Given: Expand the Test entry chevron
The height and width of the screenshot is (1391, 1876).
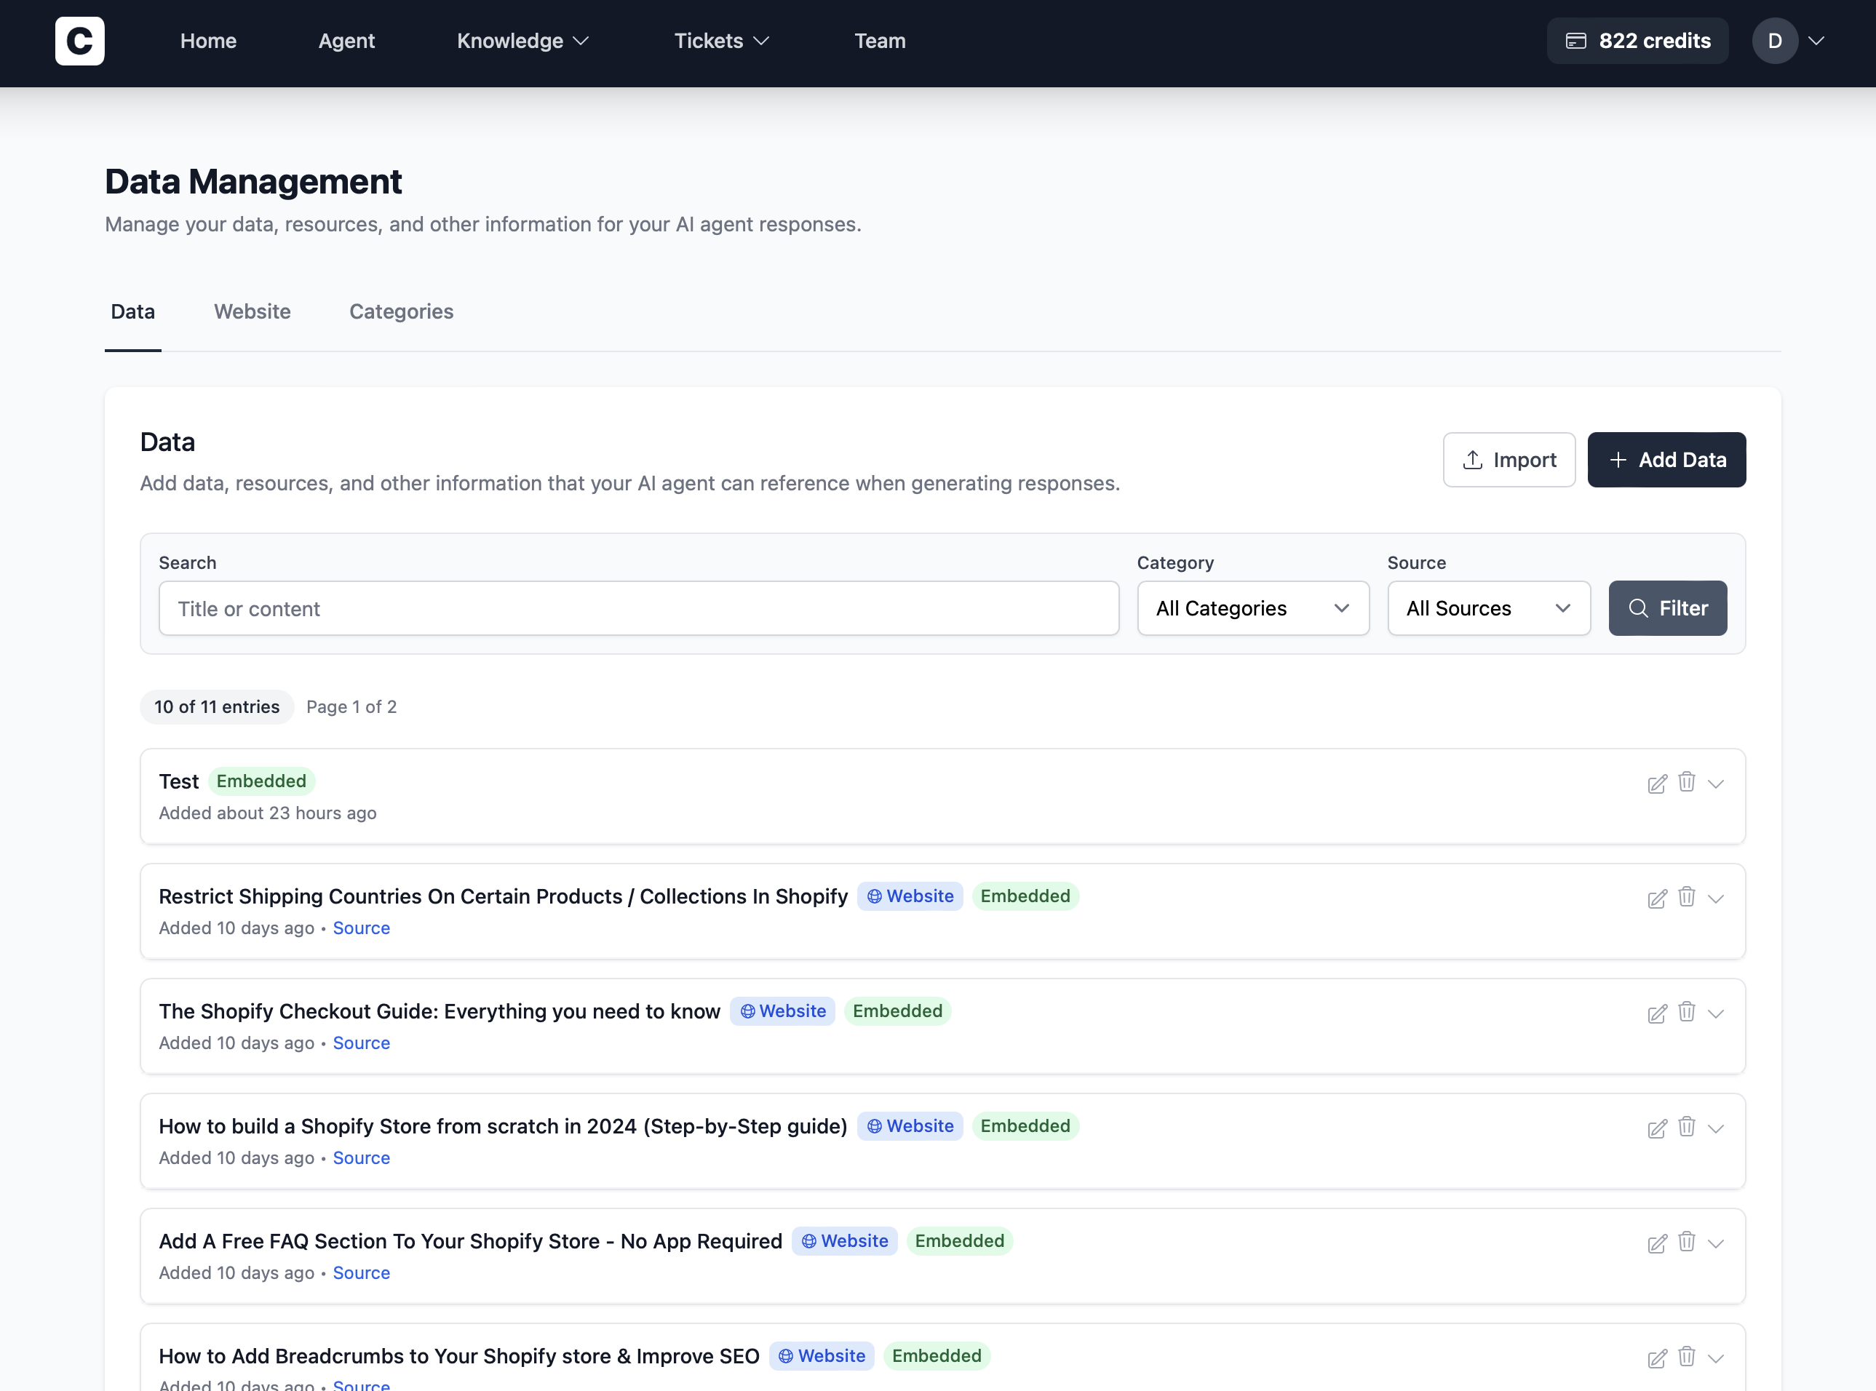Looking at the screenshot, I should click(x=1715, y=784).
